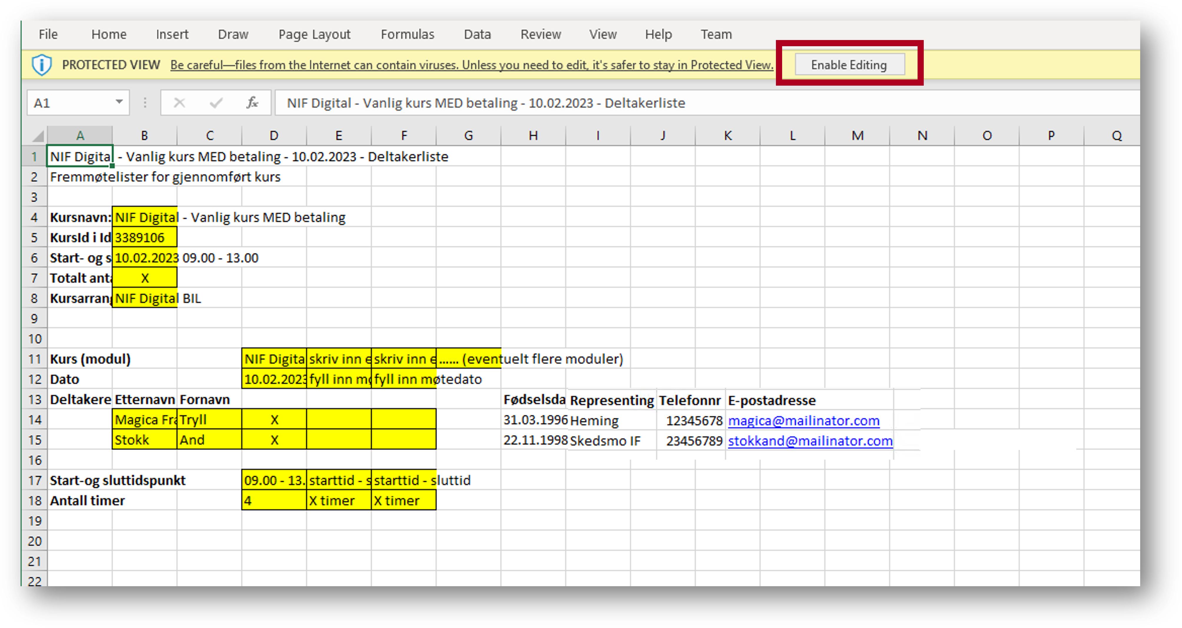
Task: Select row 20 header
Action: click(x=34, y=541)
